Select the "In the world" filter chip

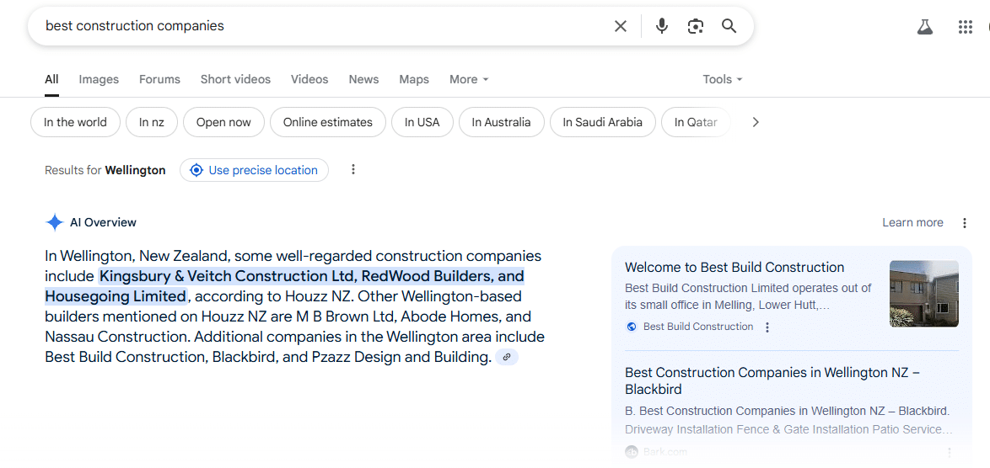(x=75, y=122)
